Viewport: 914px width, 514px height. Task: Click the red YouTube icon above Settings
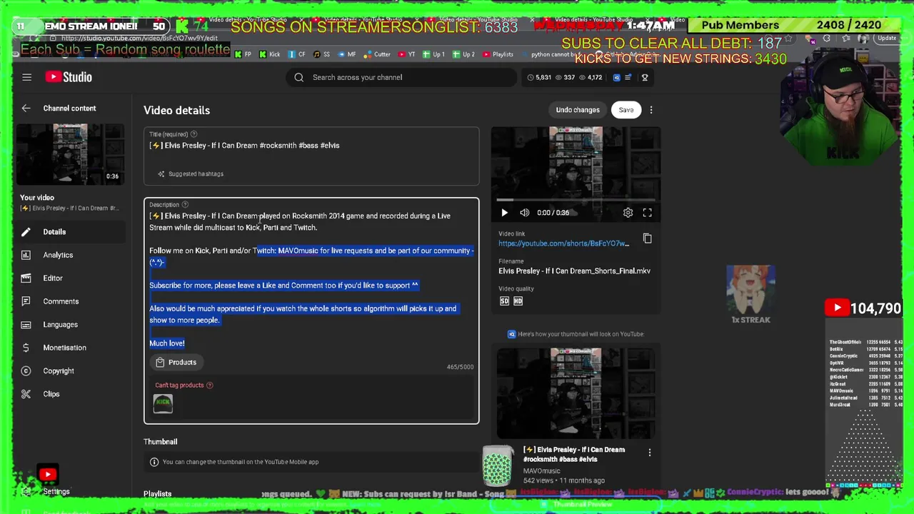(x=48, y=474)
